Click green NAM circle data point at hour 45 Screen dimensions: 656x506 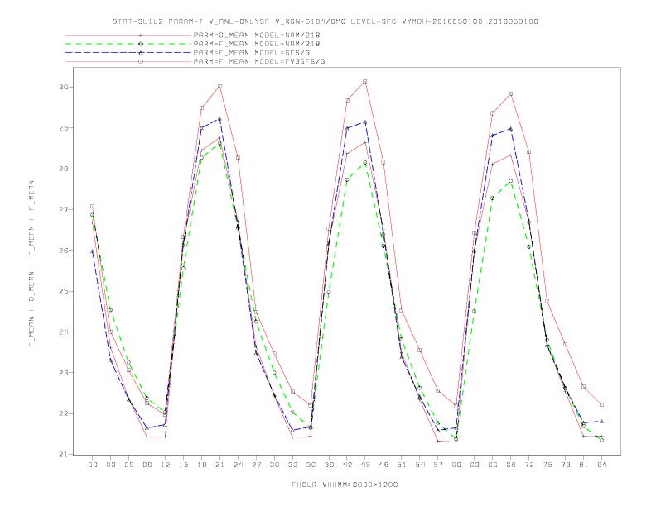tap(364, 162)
